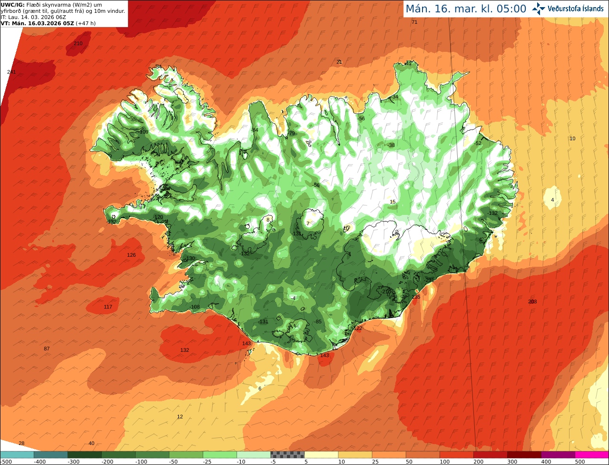
Task: Click the '-300' legend label
Action: click(74, 461)
